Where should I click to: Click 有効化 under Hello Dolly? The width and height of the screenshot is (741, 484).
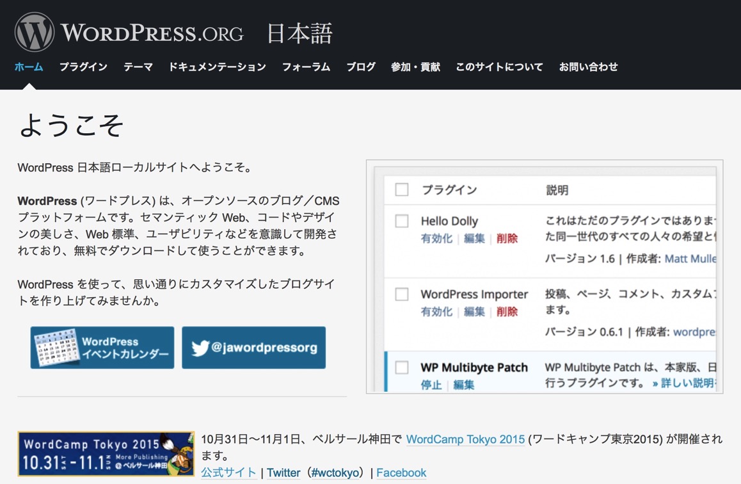pyautogui.click(x=436, y=238)
